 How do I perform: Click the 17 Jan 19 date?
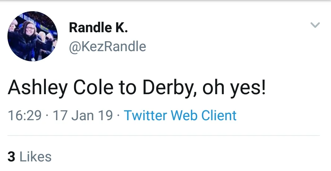[83, 116]
